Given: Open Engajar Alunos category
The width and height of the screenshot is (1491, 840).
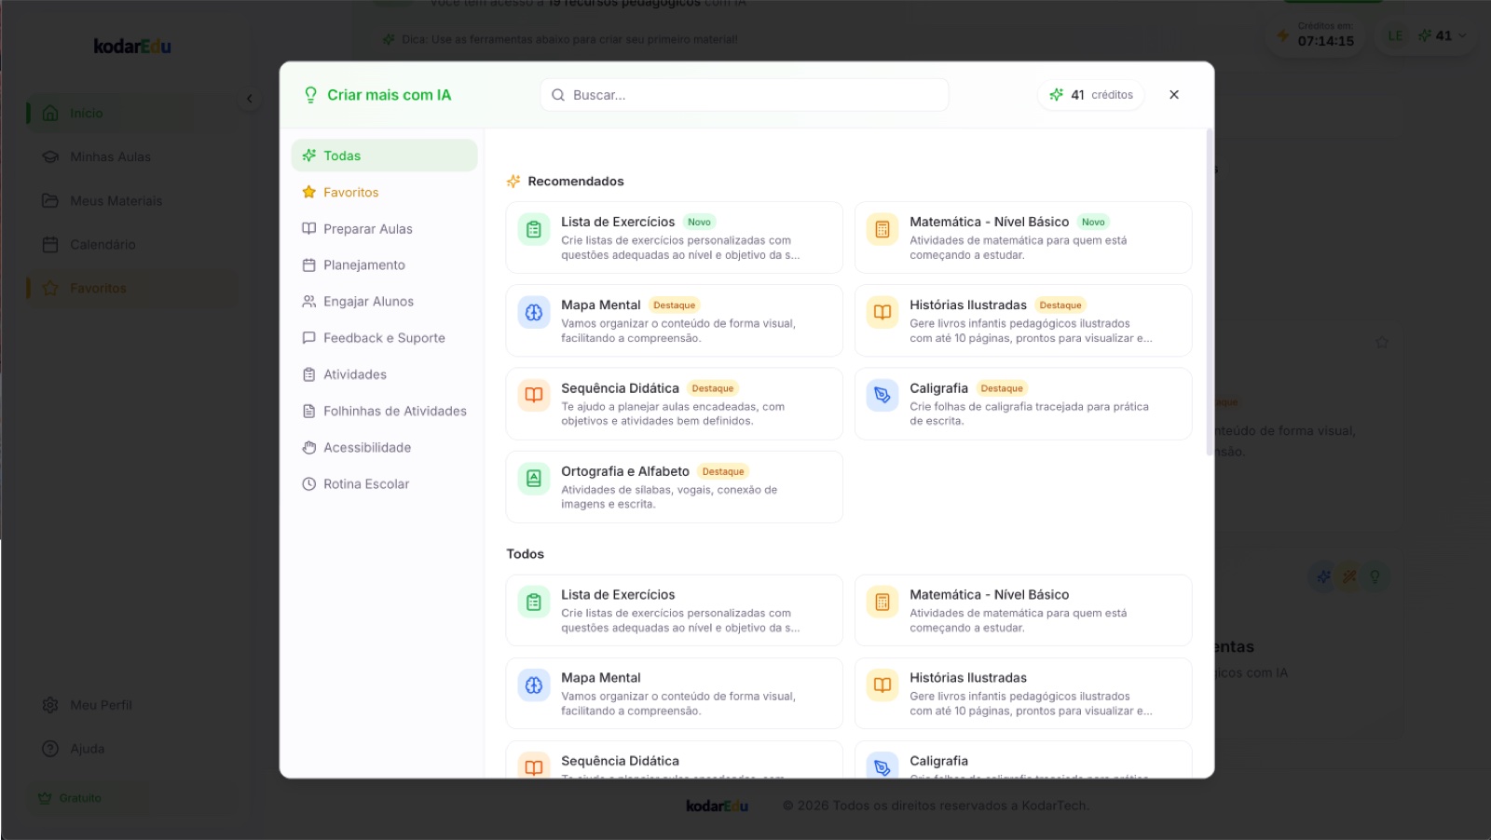Looking at the screenshot, I should [384, 301].
